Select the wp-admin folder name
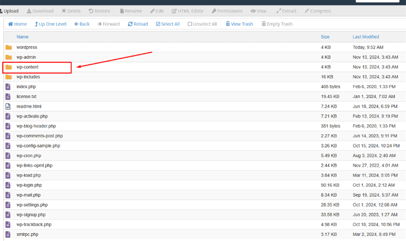Screen dimensions: 406x241 pyautogui.click(x=26, y=57)
